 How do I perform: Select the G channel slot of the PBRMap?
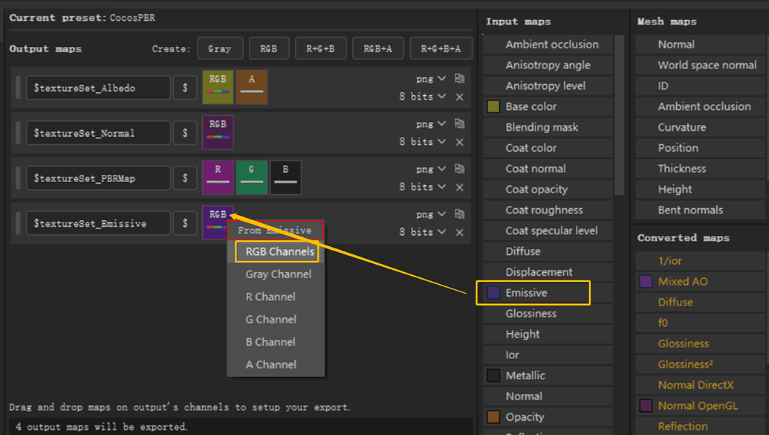(251, 177)
